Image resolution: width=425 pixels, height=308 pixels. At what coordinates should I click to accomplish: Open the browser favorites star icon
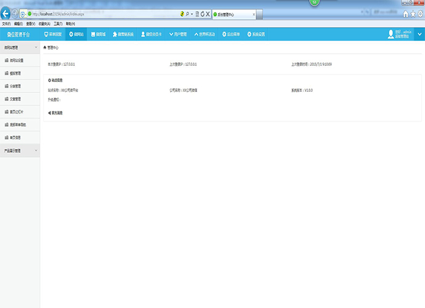[x=413, y=14]
